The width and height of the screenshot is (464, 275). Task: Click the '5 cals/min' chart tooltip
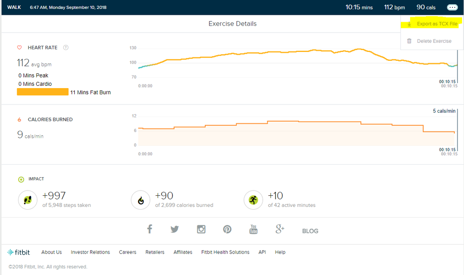click(444, 111)
